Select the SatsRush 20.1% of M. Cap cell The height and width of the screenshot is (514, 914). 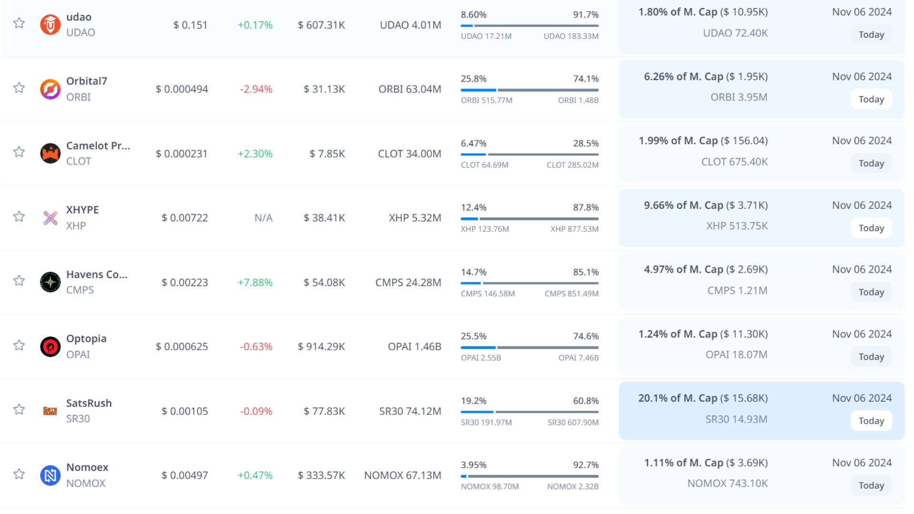click(703, 398)
